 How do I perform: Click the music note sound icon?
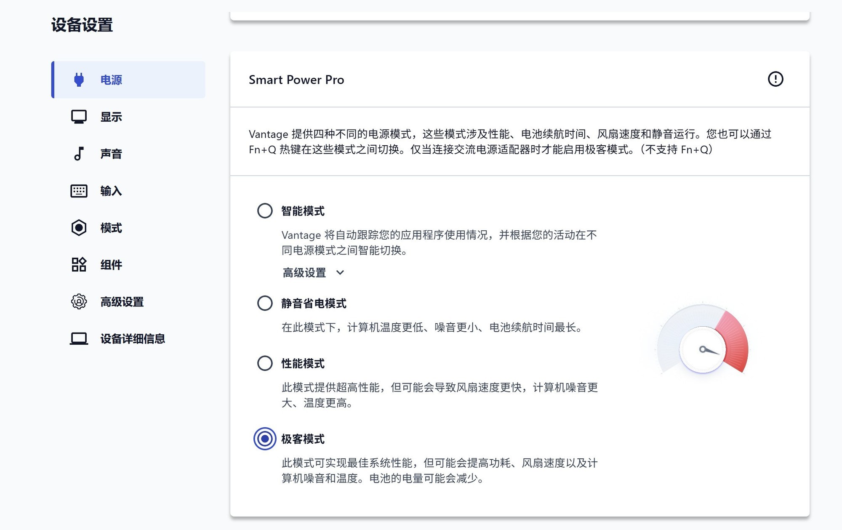click(x=79, y=154)
